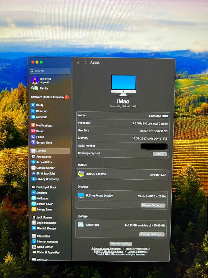Select Internet Accounts @ icon
Image resolution: width=208 pixels, height=278 pixels.
pyautogui.click(x=34, y=241)
